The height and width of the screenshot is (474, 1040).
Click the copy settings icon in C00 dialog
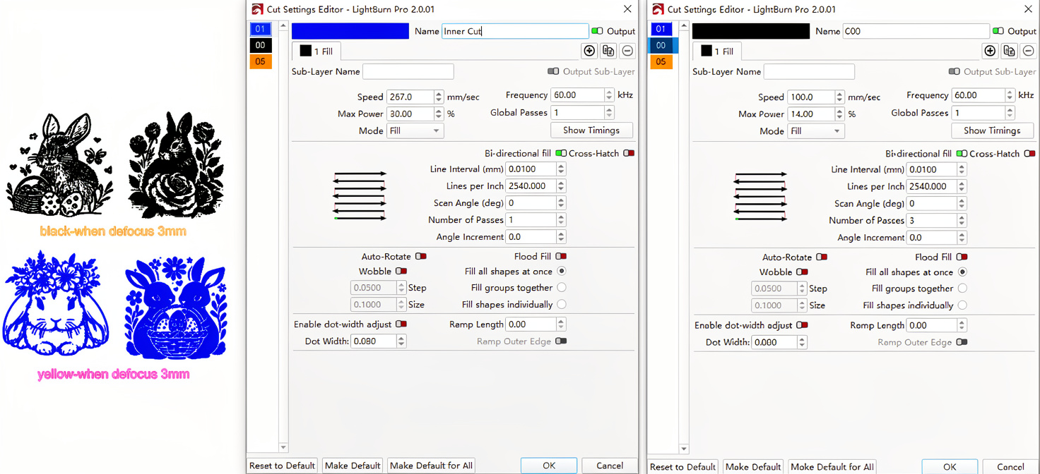pos(1009,50)
